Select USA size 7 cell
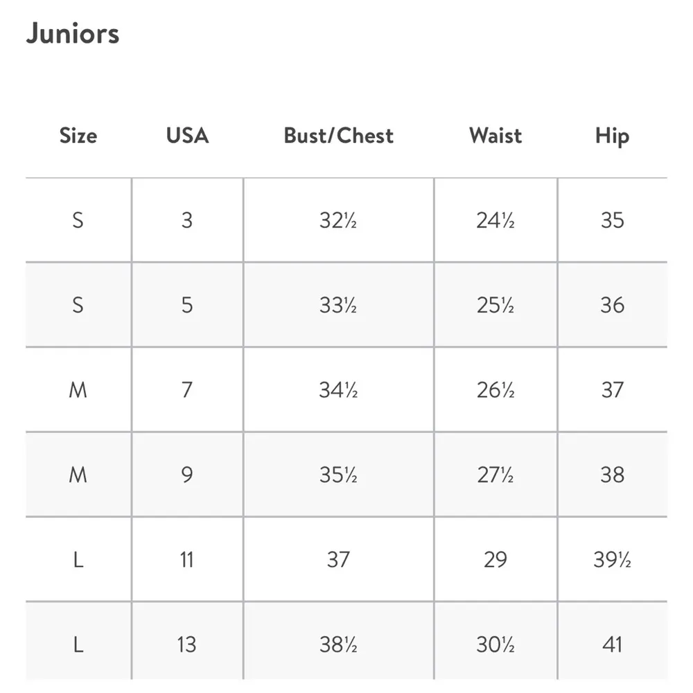Screen dimensions: 693x693 pos(187,390)
